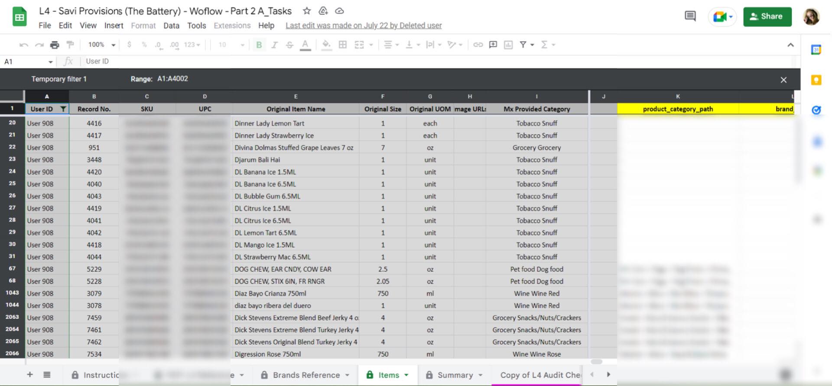
Task: Open the Items tab dropdown arrow
Action: pos(406,375)
